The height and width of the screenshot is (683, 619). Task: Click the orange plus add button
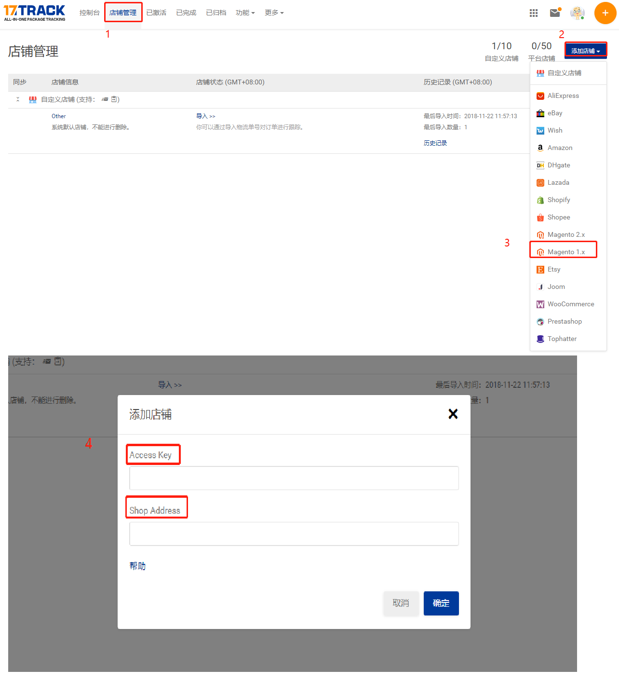[605, 13]
